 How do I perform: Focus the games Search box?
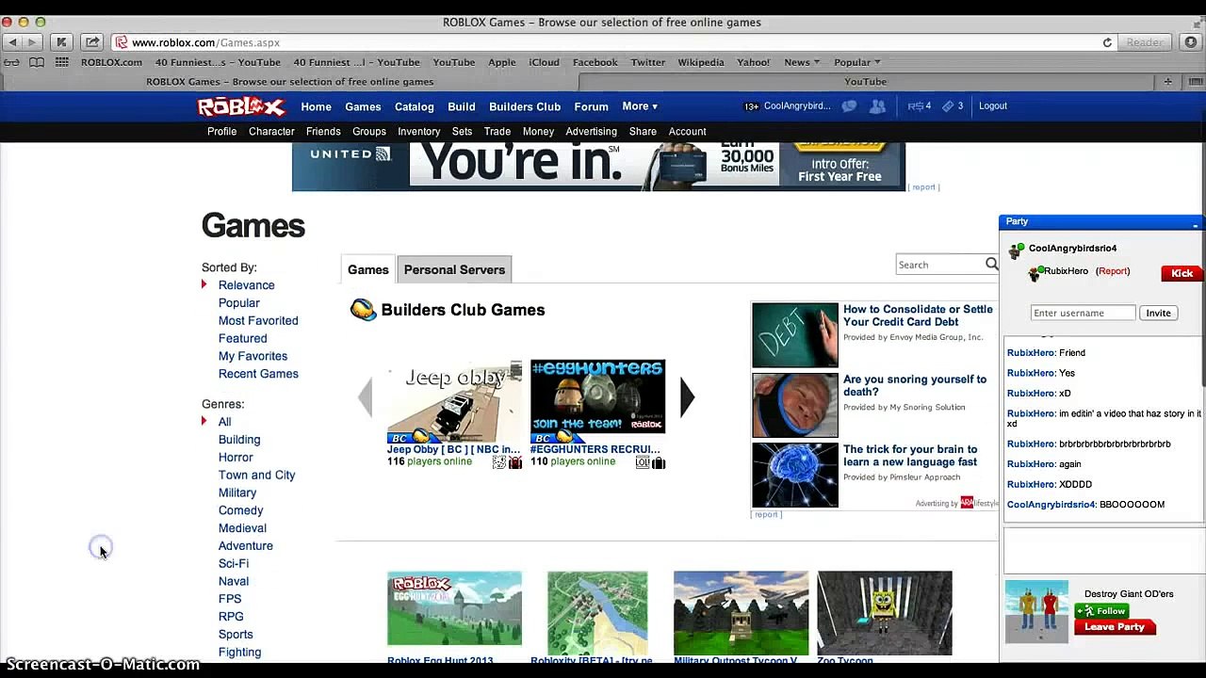(x=939, y=265)
